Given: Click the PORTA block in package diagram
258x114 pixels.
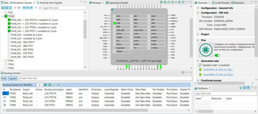Looking at the screenshot, I should (x=139, y=41).
